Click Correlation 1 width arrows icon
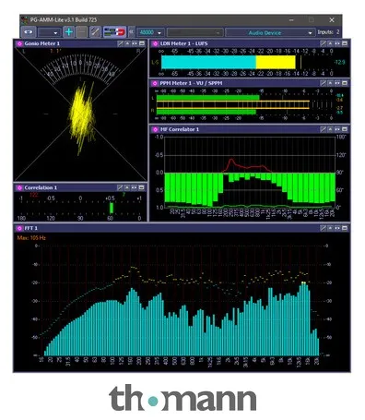The image size is (365, 420). click(135, 187)
